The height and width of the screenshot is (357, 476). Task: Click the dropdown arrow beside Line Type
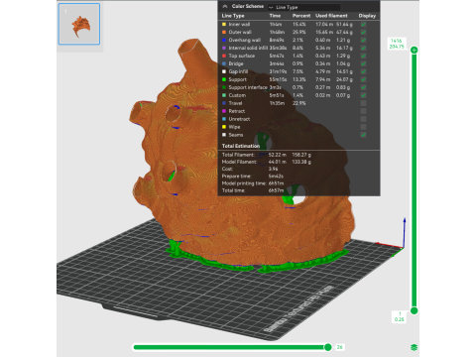click(x=271, y=7)
